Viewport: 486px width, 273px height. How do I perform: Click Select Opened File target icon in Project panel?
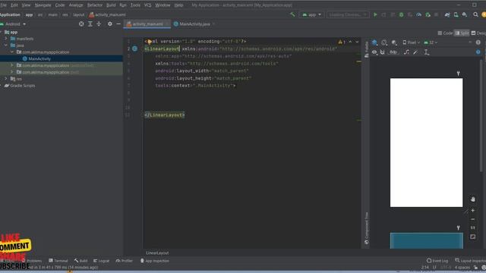(x=81, y=24)
